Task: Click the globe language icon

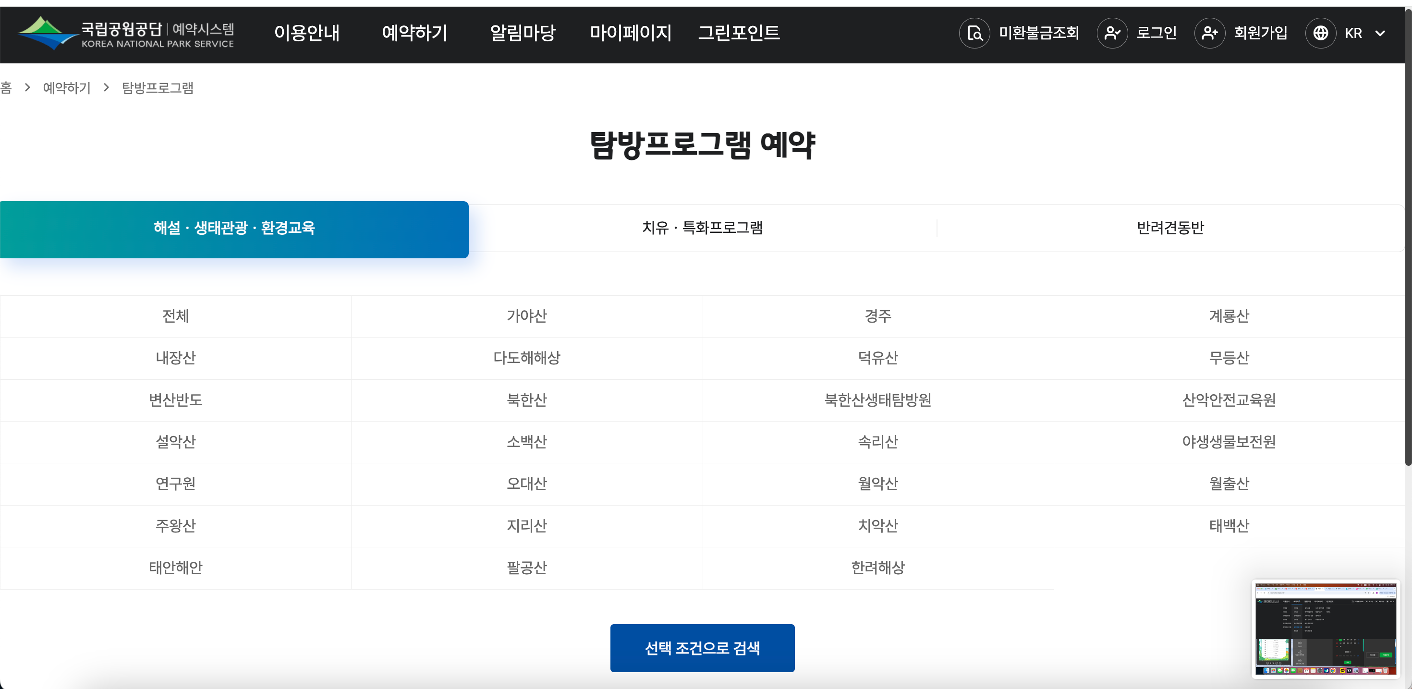Action: coord(1321,33)
